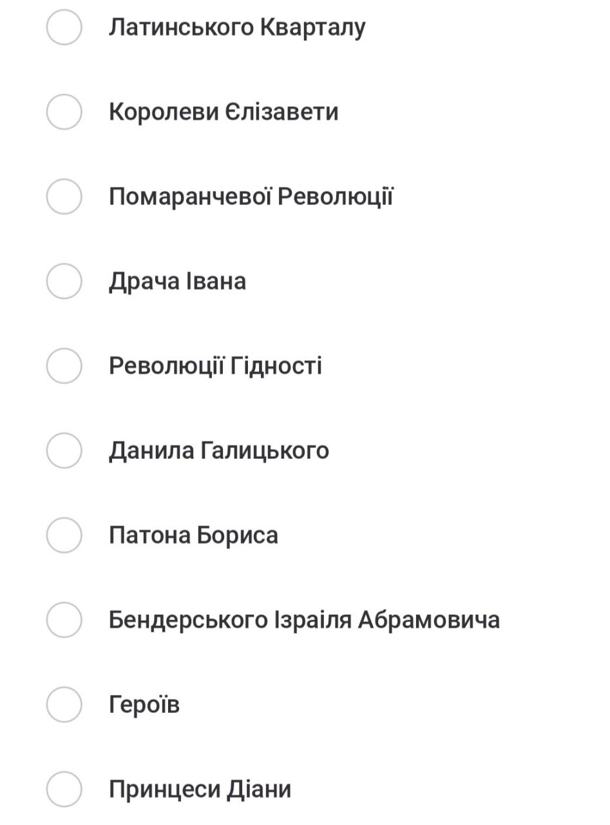The width and height of the screenshot is (610, 825).
Task: Click the Помаранчевої Революції text label
Action: point(251,196)
